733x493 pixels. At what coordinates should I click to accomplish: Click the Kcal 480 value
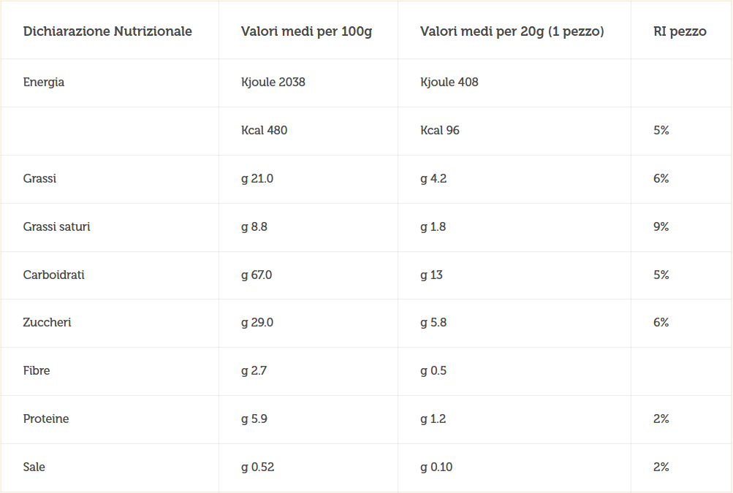tap(264, 131)
